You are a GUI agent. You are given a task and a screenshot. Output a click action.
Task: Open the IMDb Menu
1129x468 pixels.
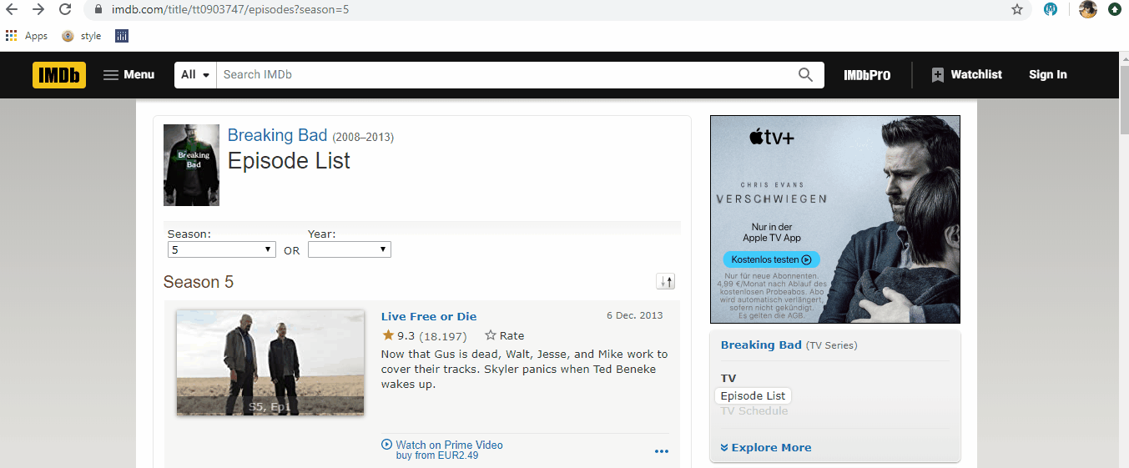(x=129, y=74)
